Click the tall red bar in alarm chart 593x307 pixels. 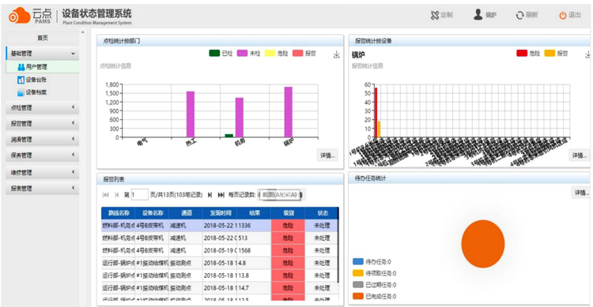(x=376, y=113)
